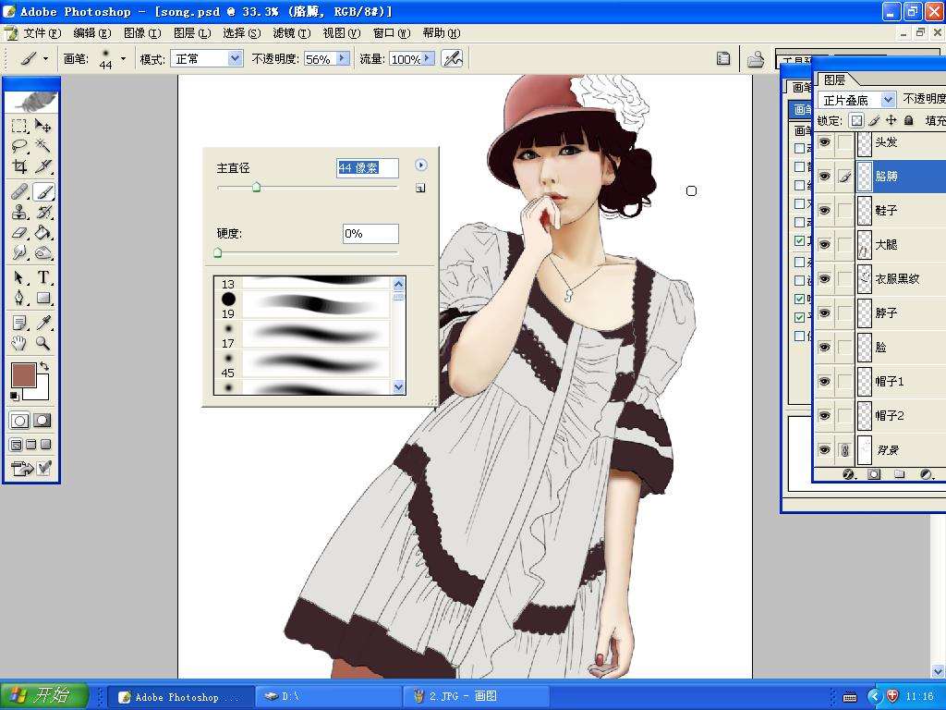Viewport: 946px width, 710px height.
Task: Click the hardness percentage field
Action: [370, 234]
